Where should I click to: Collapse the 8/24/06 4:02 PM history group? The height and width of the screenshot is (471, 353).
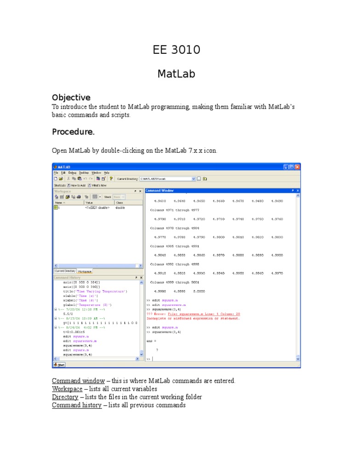[x=56, y=327]
